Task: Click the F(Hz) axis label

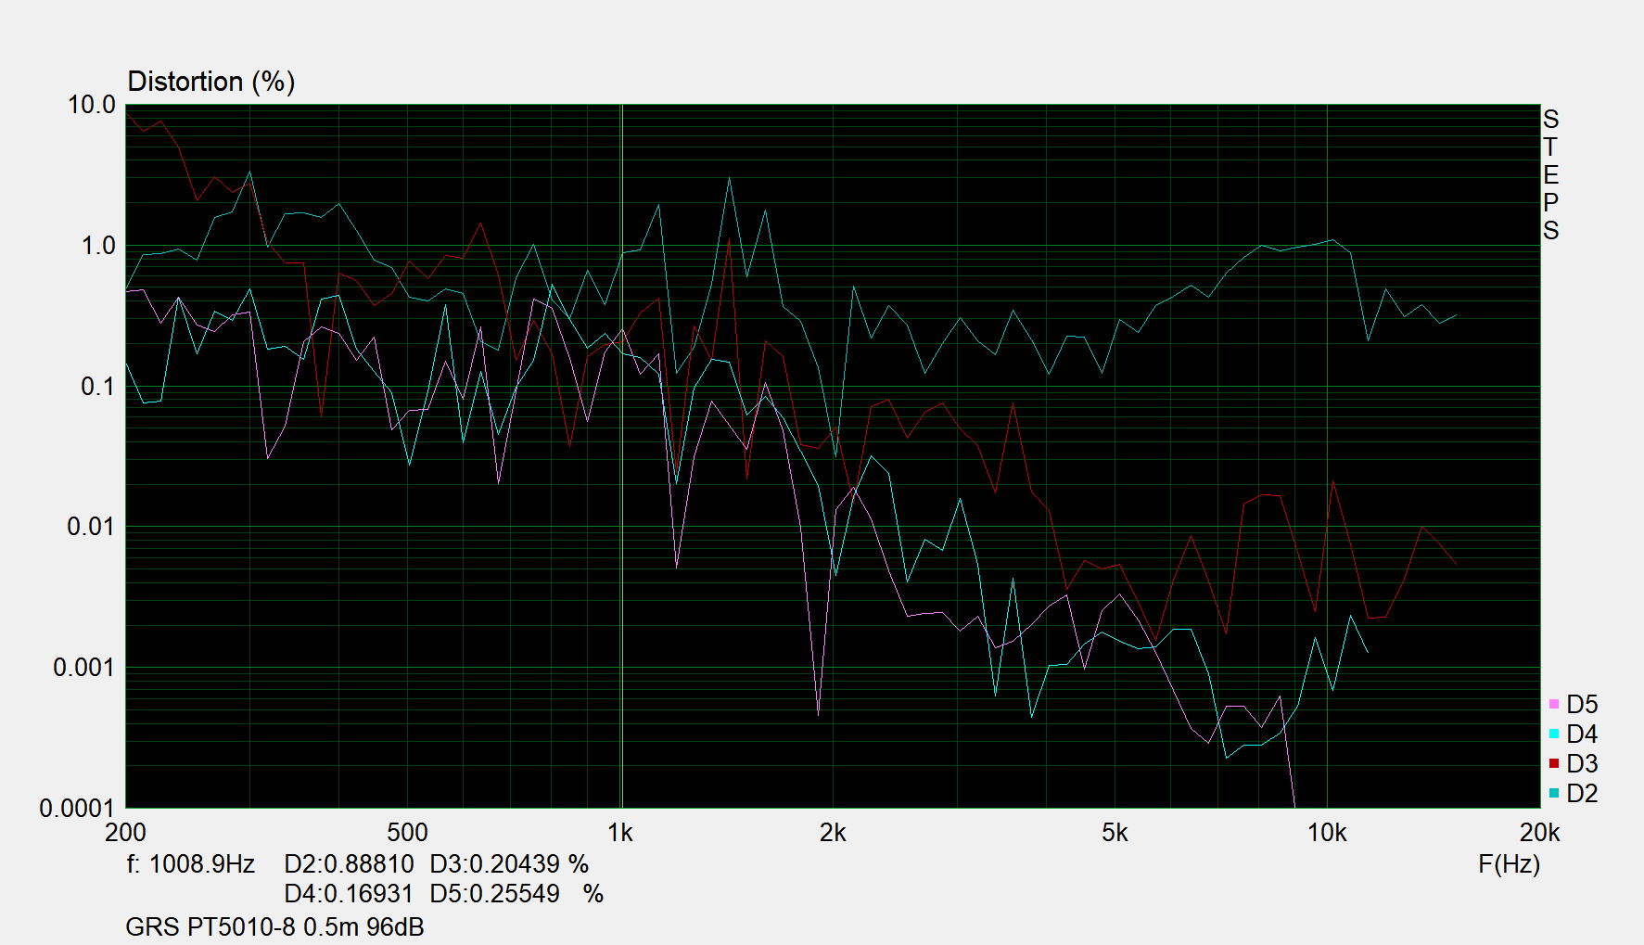Action: point(1509,864)
